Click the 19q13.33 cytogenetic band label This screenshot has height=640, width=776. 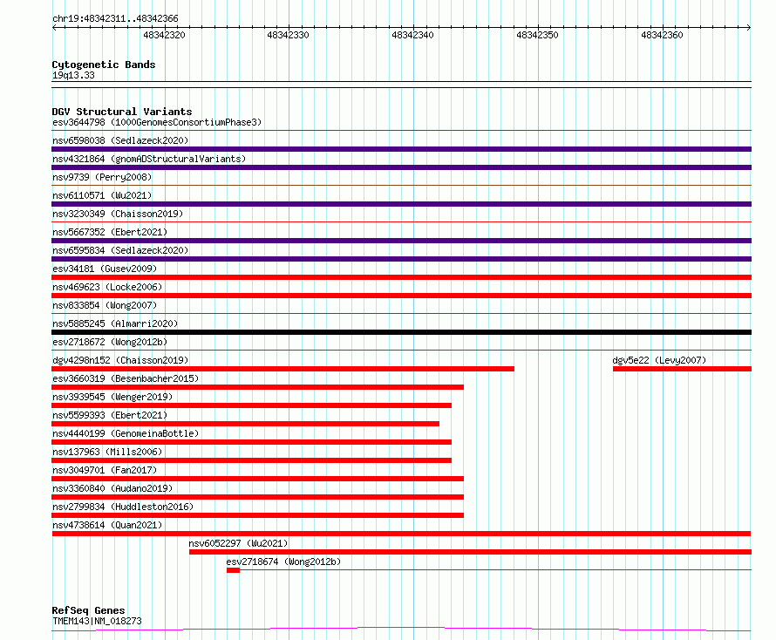pos(73,75)
